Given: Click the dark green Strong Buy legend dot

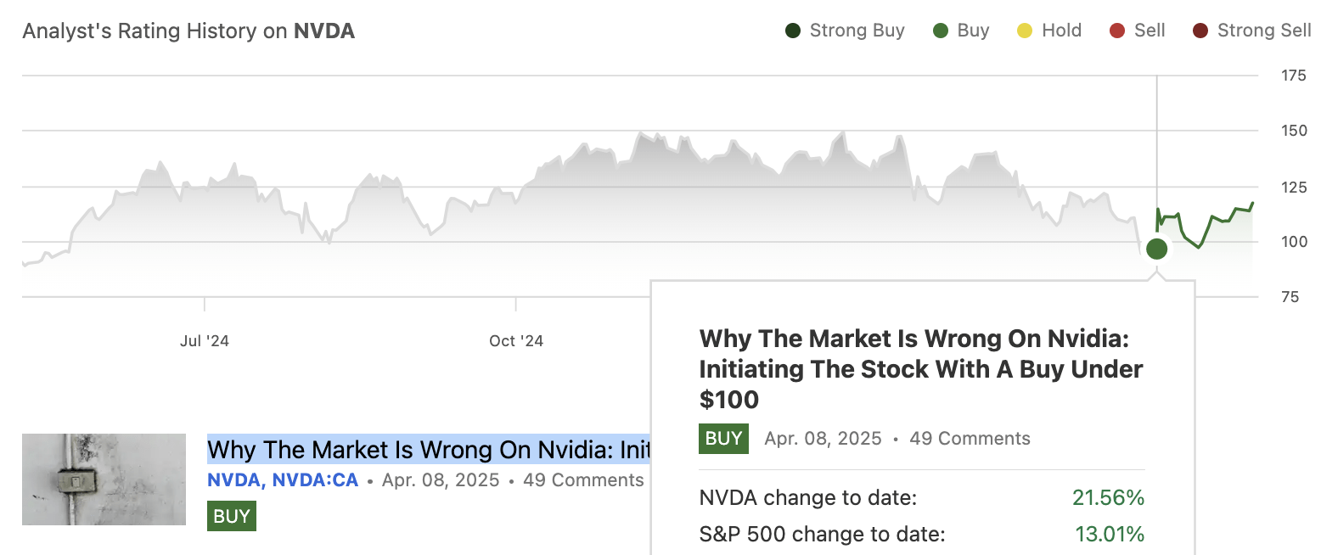Looking at the screenshot, I should (793, 30).
